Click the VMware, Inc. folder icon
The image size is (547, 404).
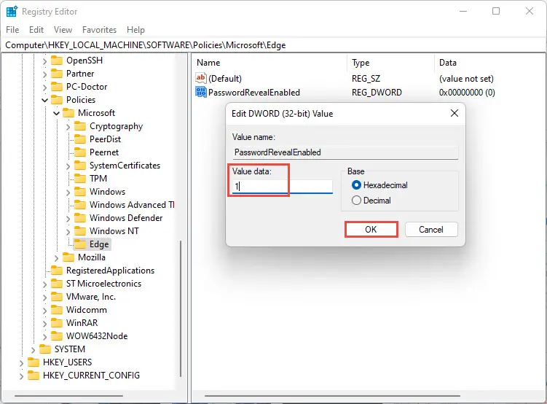tap(57, 297)
